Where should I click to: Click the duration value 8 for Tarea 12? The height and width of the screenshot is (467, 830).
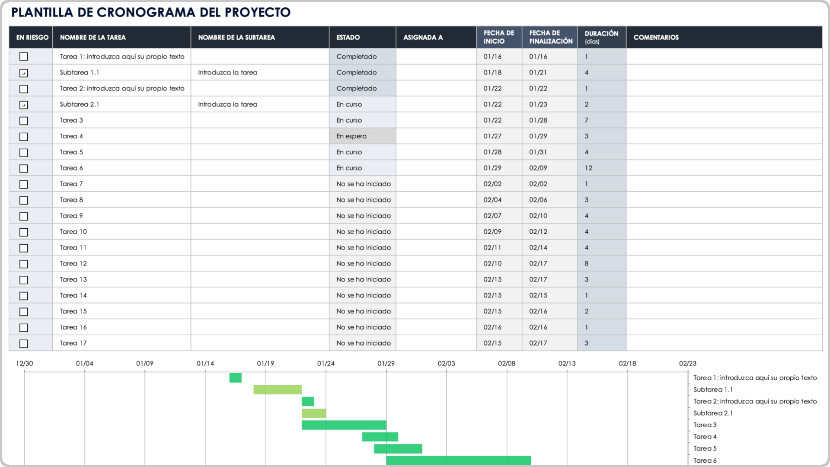point(602,263)
